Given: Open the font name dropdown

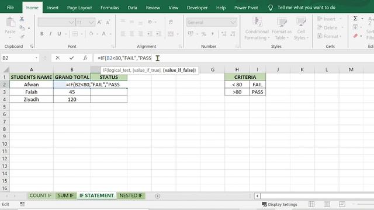Looking at the screenshot, I should click(x=71, y=22).
